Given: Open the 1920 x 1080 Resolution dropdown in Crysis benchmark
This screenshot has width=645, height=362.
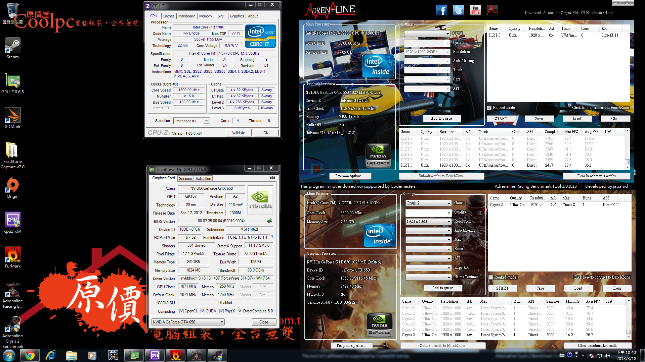Looking at the screenshot, I should point(428,222).
